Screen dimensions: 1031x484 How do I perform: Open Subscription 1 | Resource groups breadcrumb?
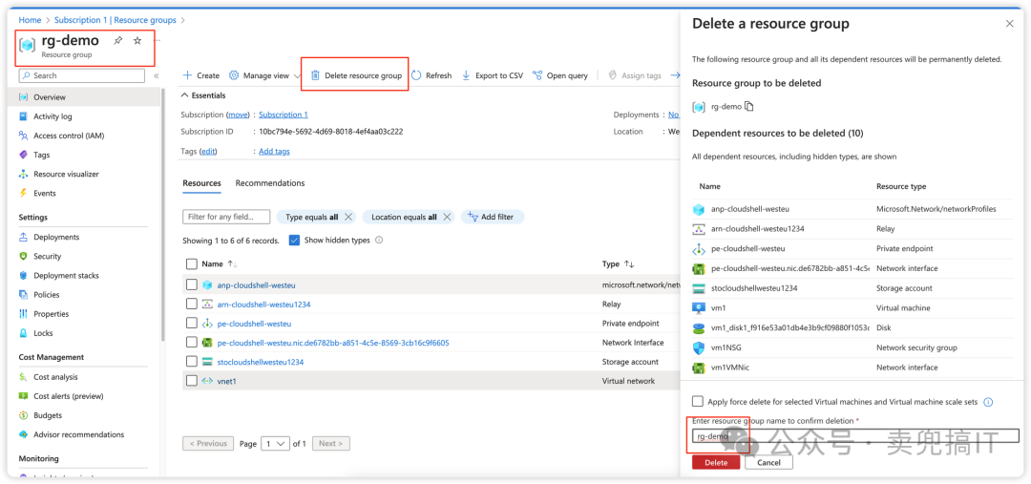(x=116, y=20)
